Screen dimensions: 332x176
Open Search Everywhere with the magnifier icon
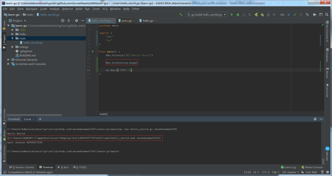click(327, 14)
